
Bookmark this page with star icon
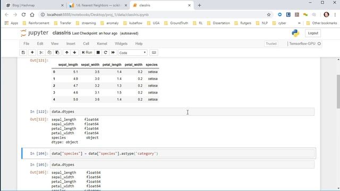pyautogui.click(x=269, y=14)
